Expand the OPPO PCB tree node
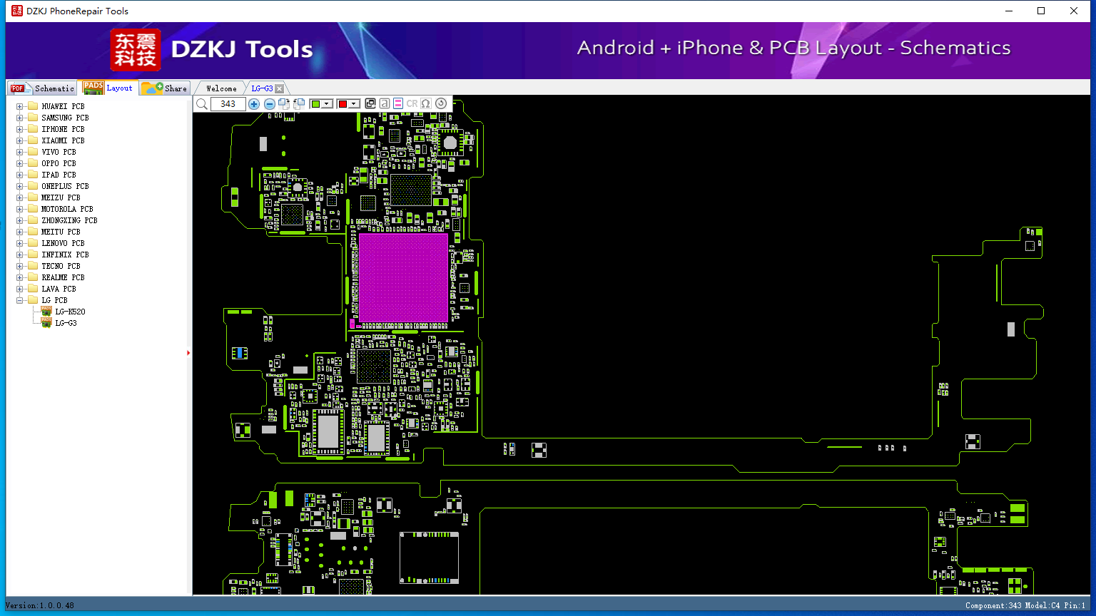 [x=20, y=163]
